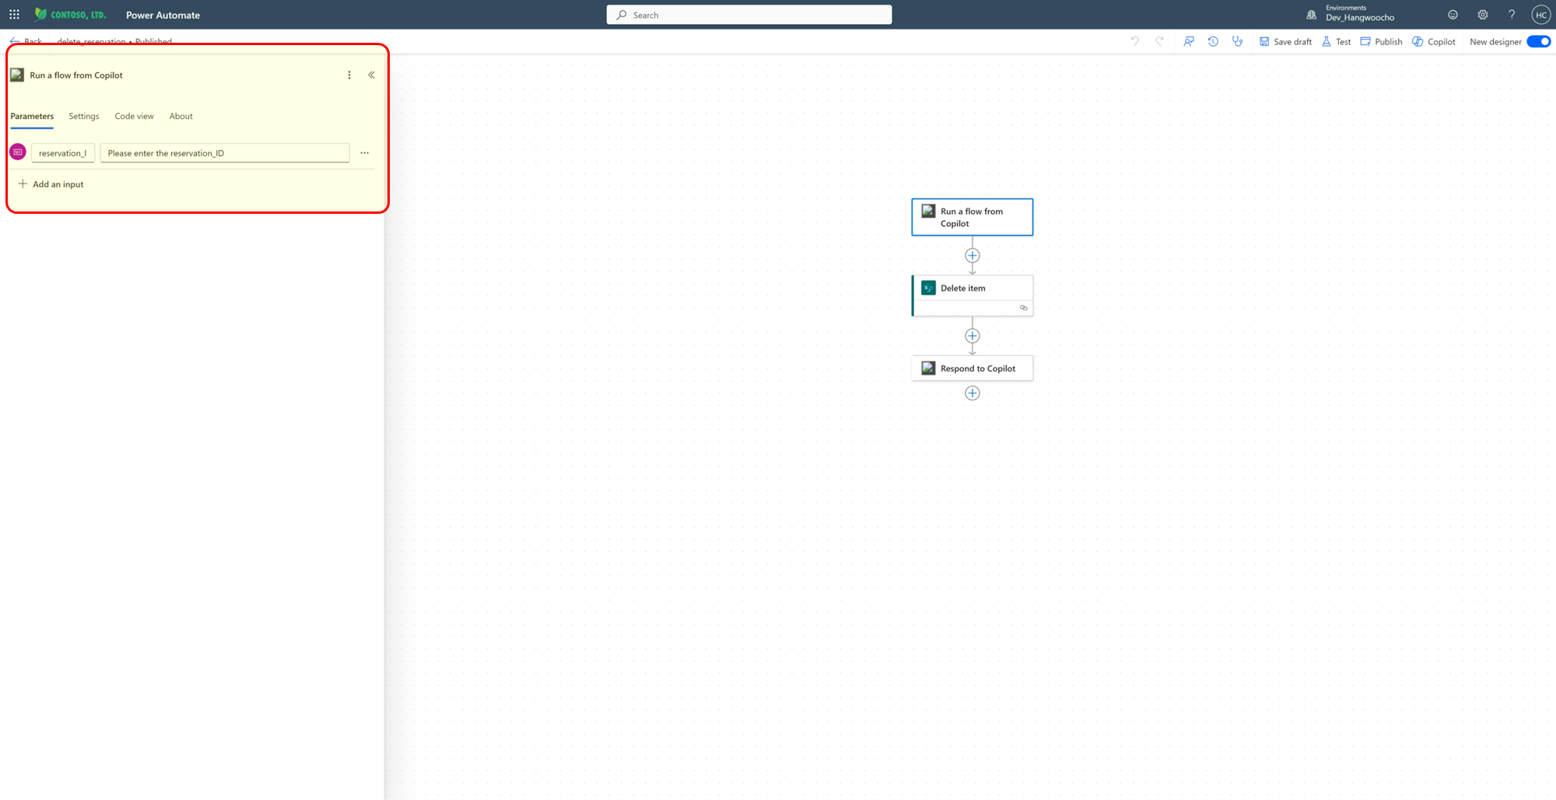The width and height of the screenshot is (1556, 800).
Task: Open the ellipsis menu for the reservation input
Action: (364, 153)
